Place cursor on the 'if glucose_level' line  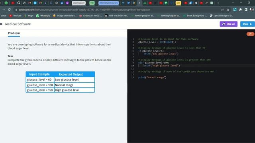pos(151,51)
